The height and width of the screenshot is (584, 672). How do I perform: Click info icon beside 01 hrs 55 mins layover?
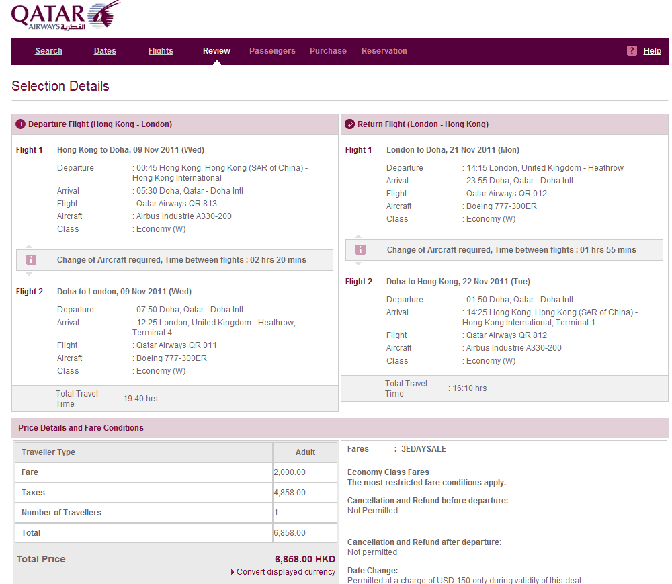pos(360,250)
